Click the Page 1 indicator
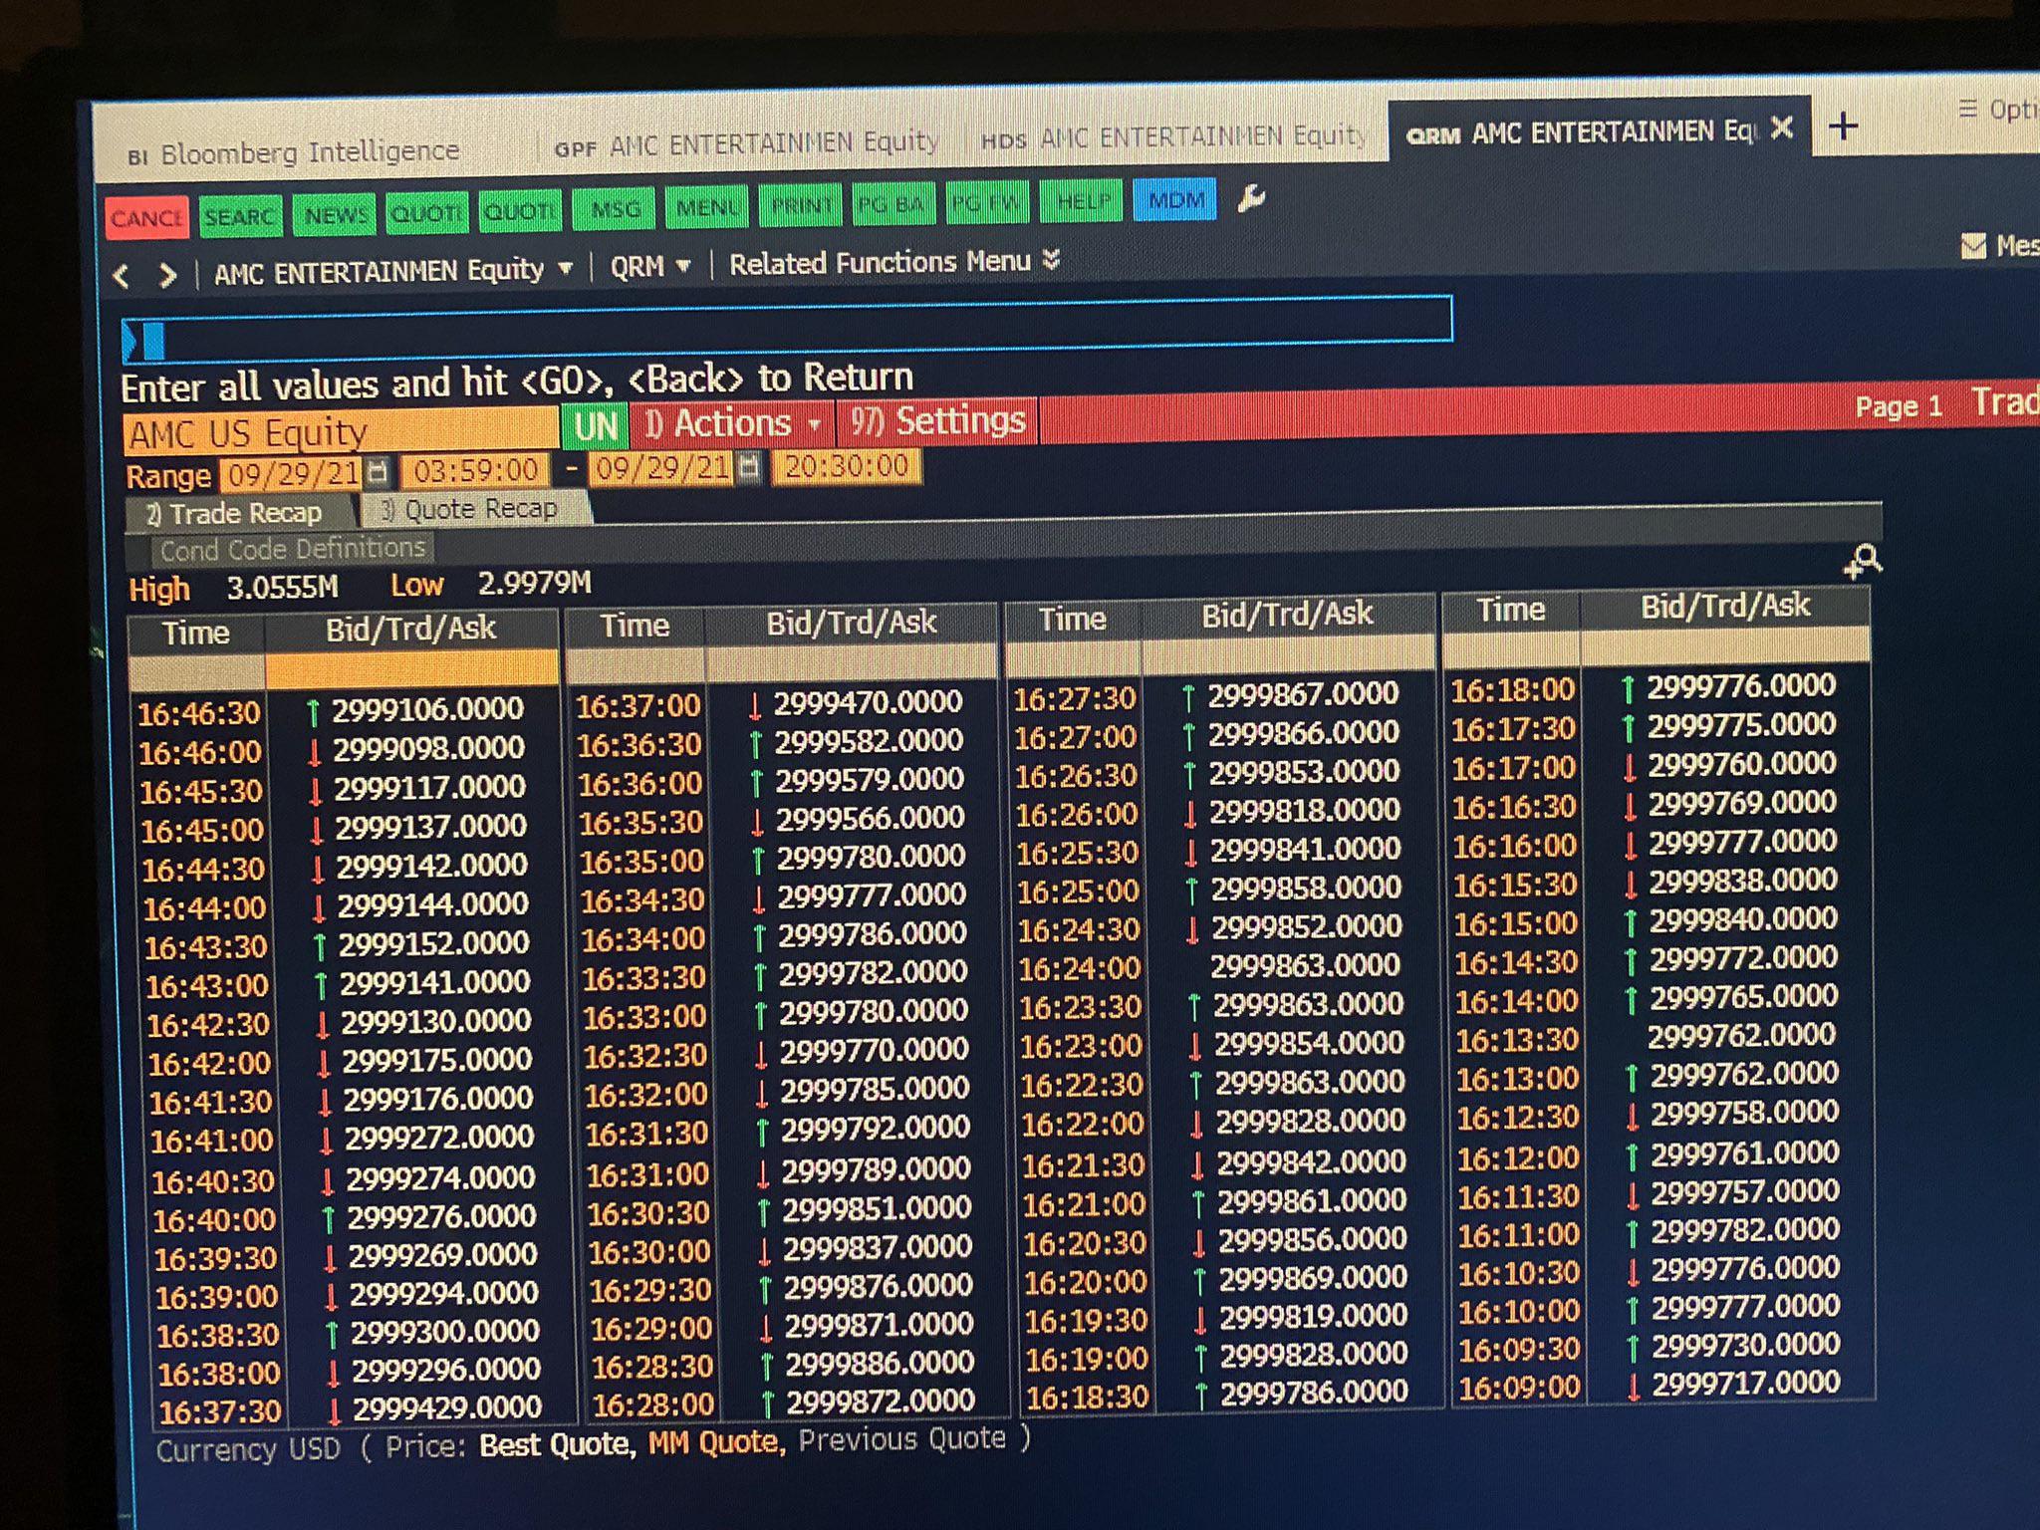 click(1899, 406)
